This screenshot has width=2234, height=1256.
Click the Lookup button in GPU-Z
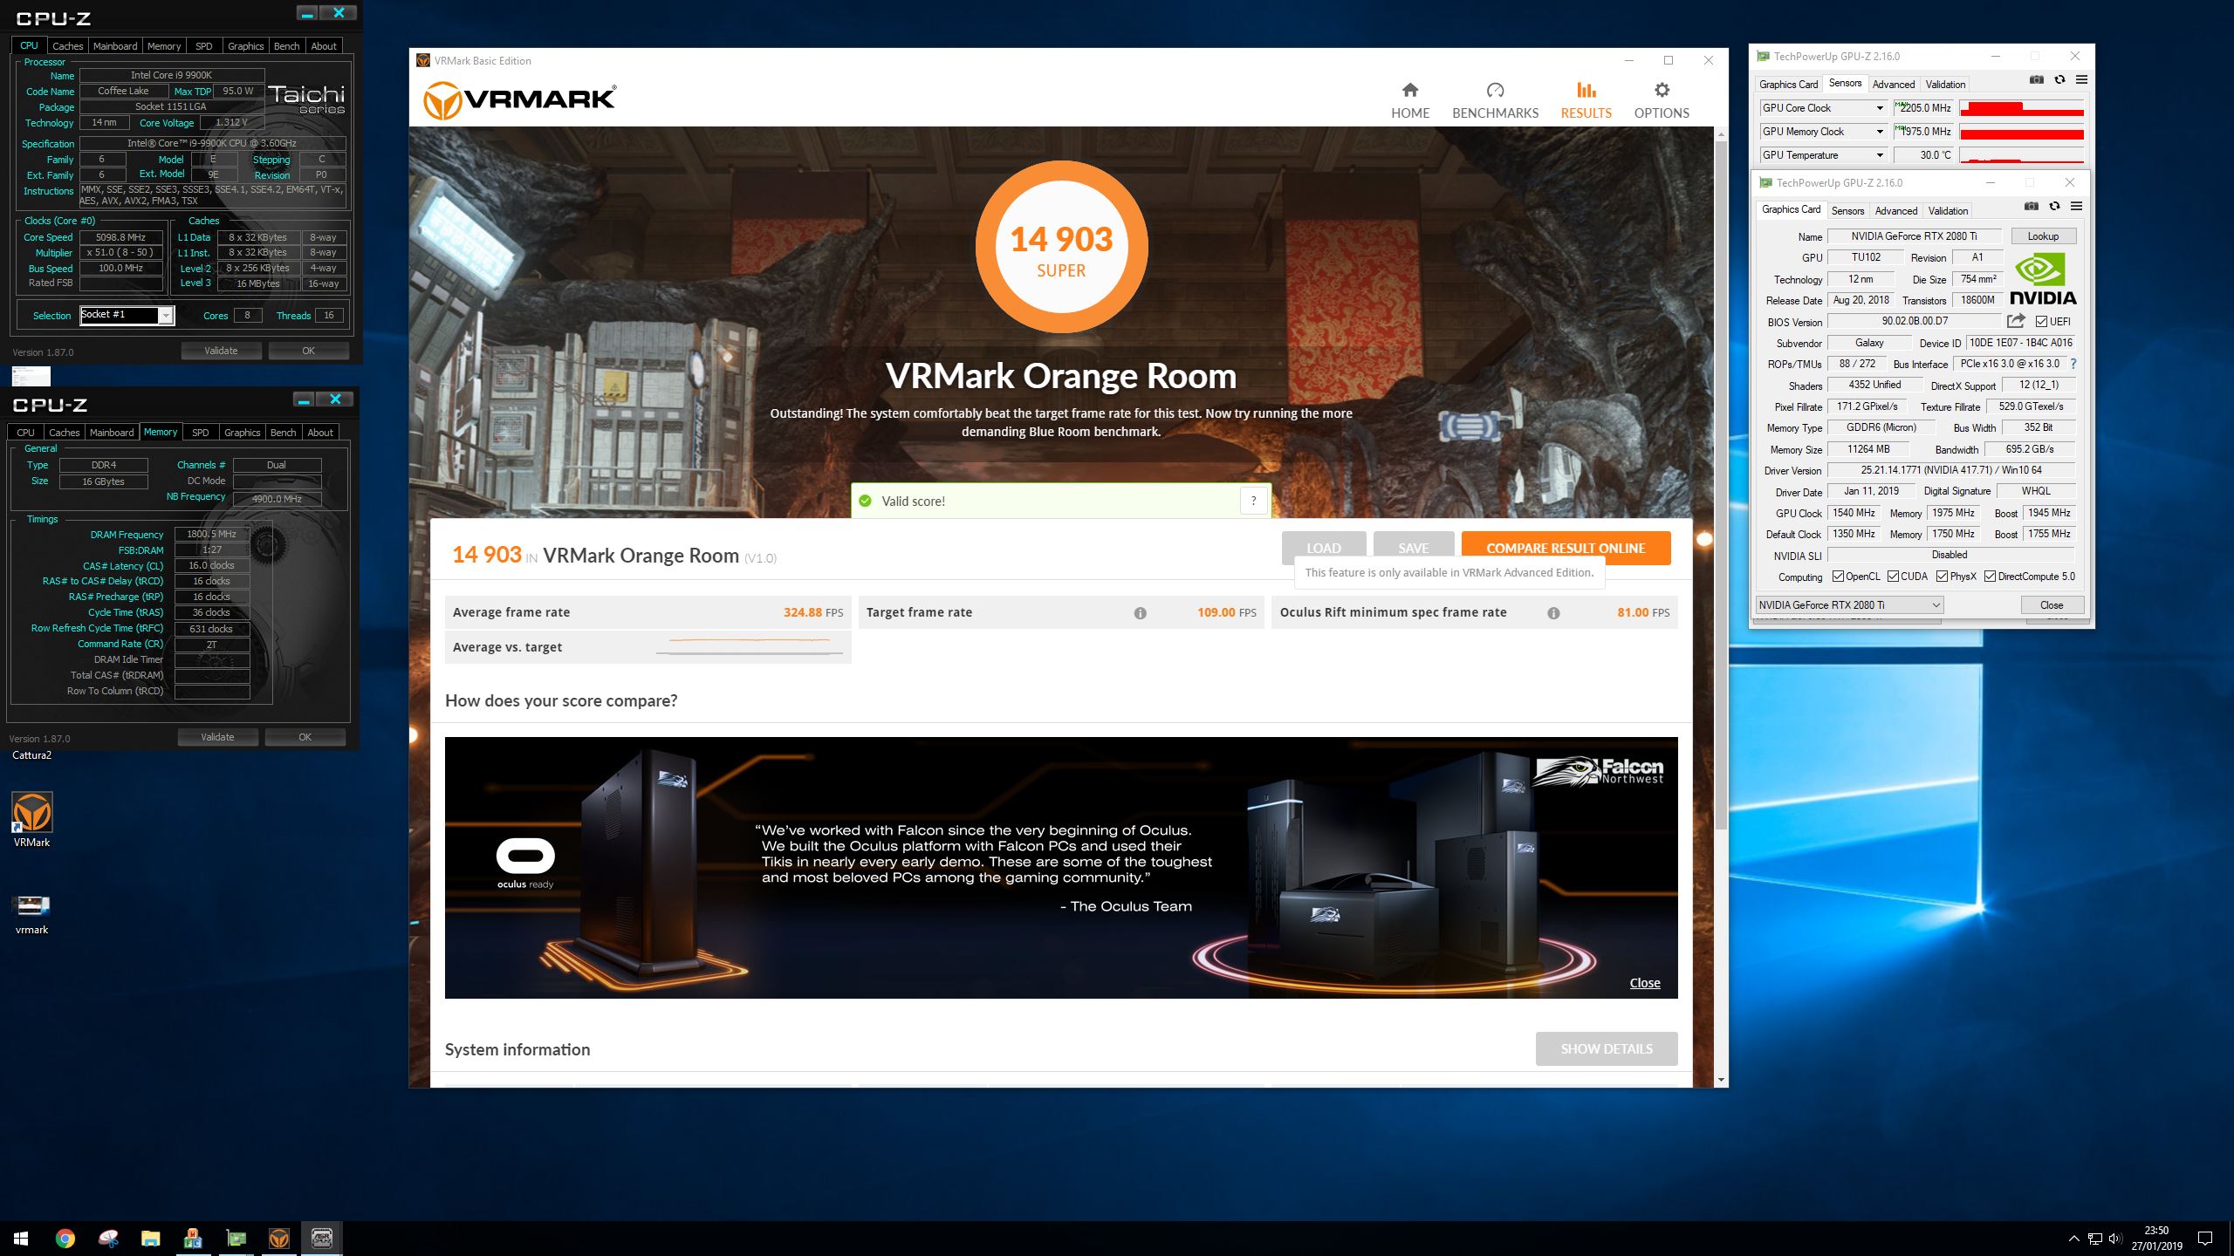[x=2043, y=236]
